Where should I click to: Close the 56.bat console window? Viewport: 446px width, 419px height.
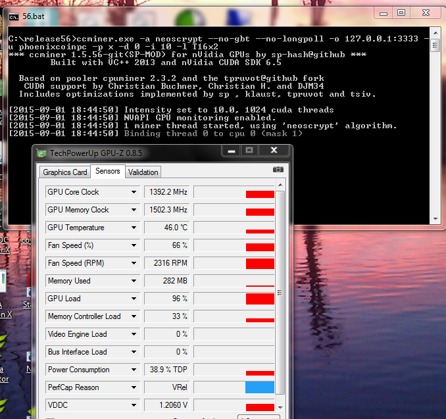tap(426, 13)
